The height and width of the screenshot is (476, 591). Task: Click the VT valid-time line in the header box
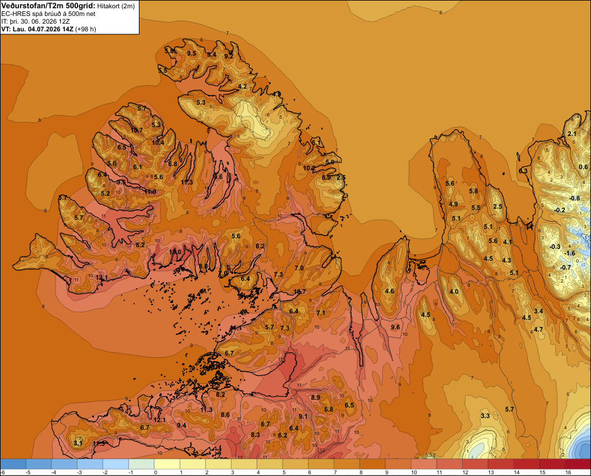[48, 29]
